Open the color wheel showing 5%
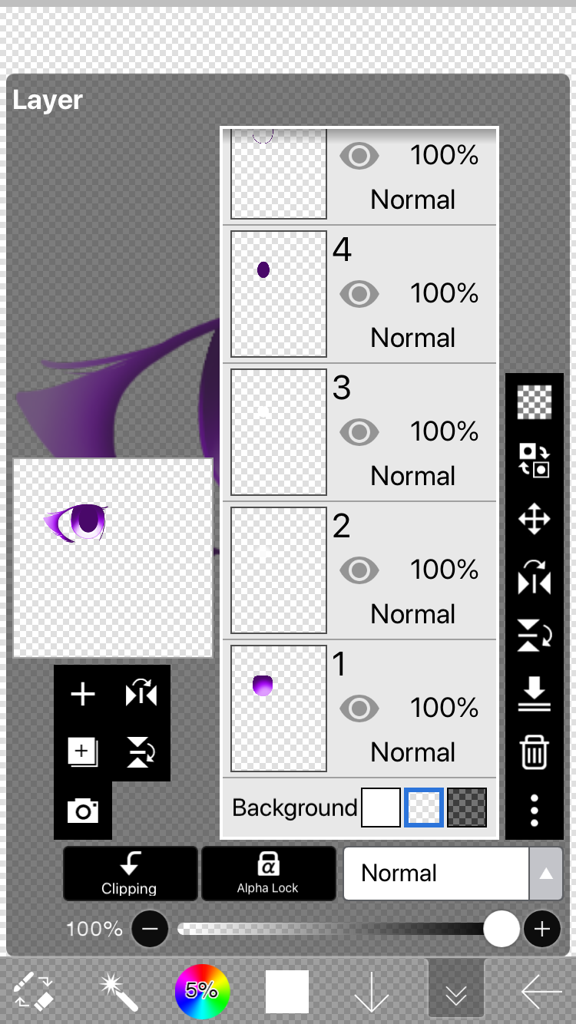Screen dimensions: 576x1024 [202, 991]
